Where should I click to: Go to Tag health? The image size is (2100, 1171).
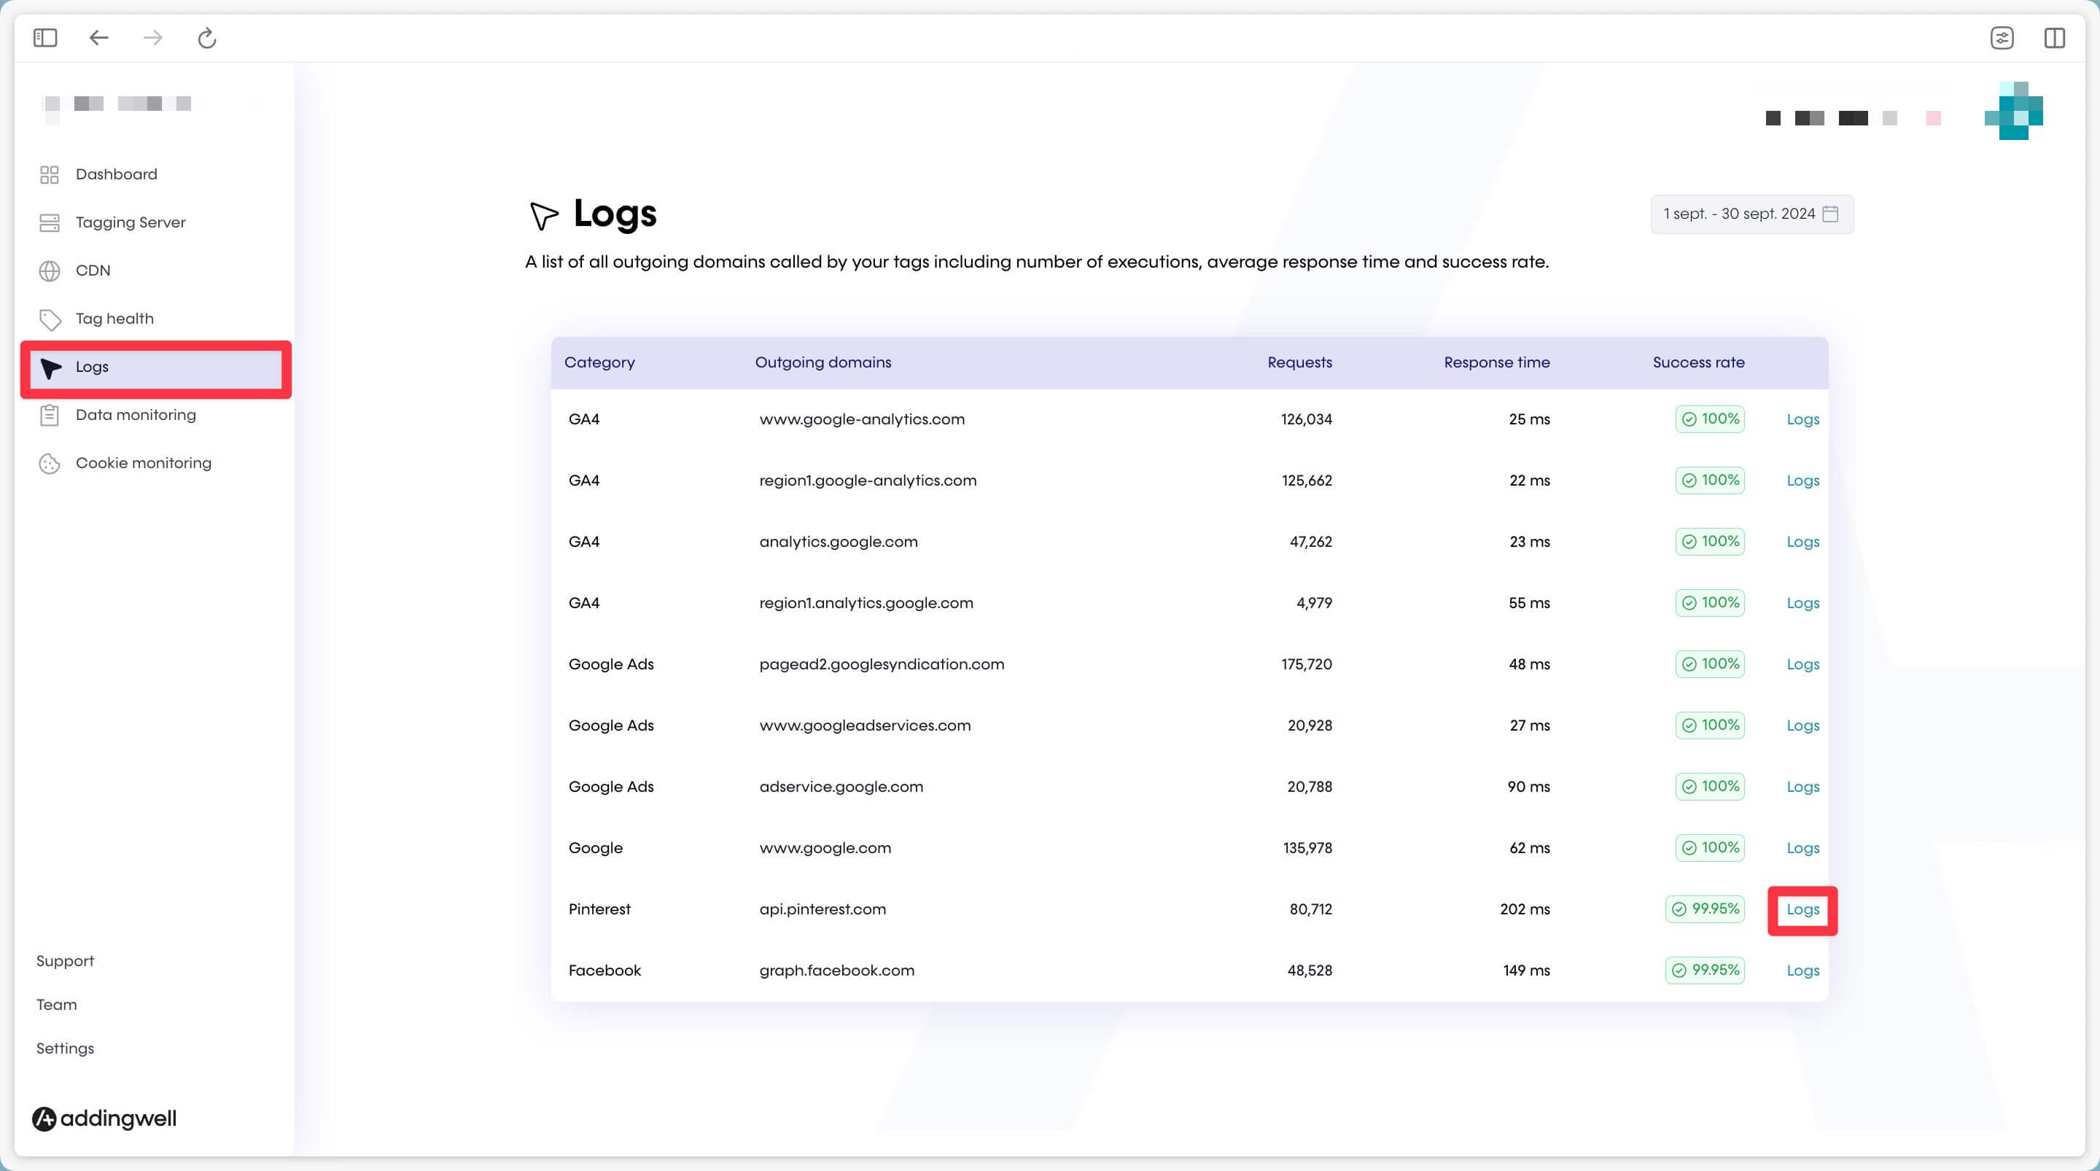click(x=115, y=319)
